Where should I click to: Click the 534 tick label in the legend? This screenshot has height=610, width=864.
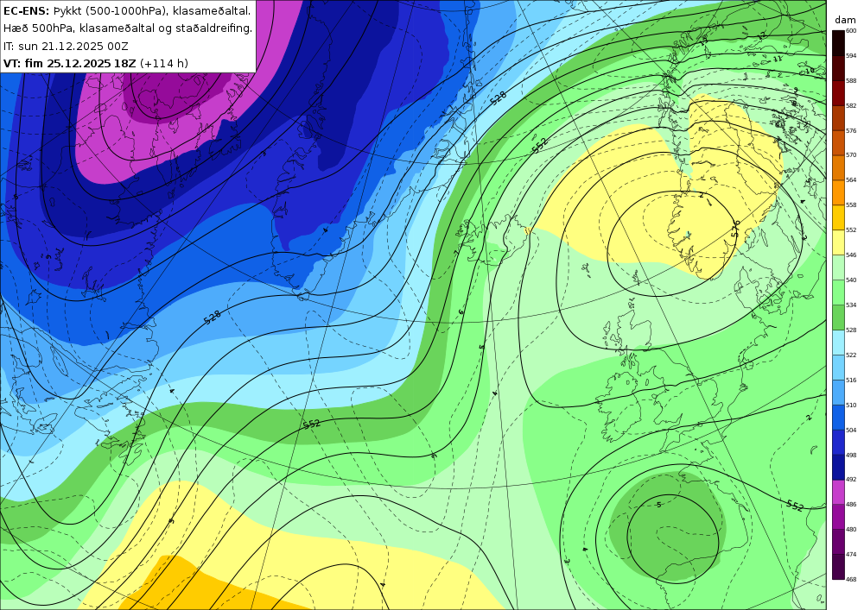[x=851, y=305]
